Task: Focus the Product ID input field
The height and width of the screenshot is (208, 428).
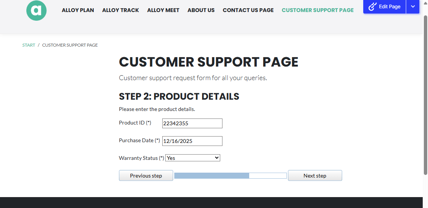Action: 192,123
